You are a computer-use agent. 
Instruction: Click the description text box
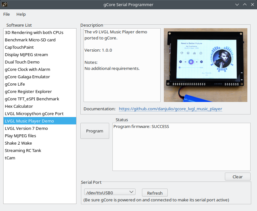coord(122,83)
